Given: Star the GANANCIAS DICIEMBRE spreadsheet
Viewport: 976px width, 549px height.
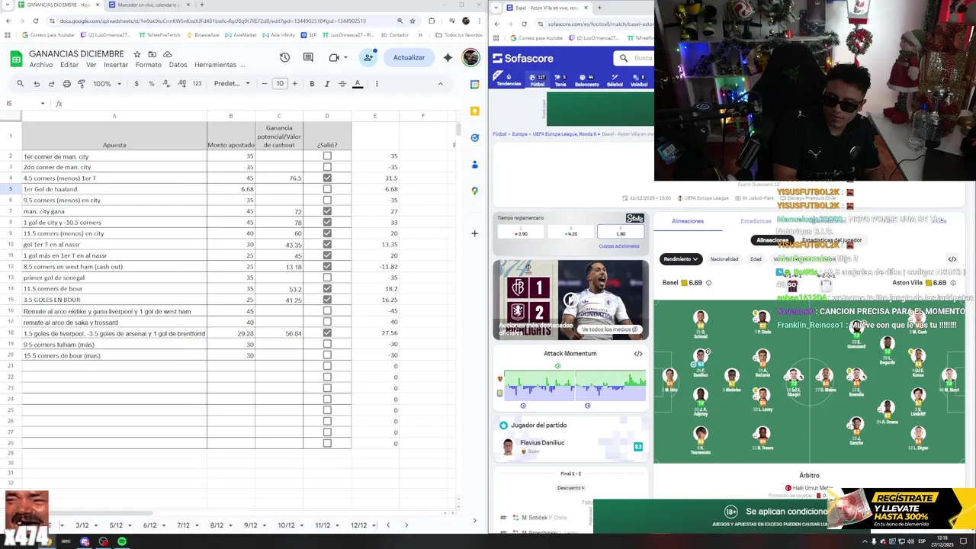Looking at the screenshot, I should coord(137,54).
